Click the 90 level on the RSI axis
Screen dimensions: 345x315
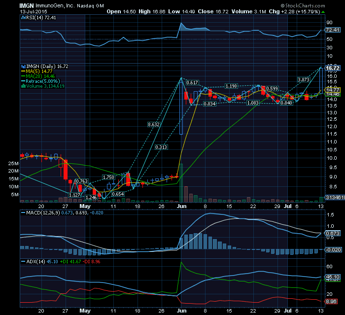click(330, 23)
